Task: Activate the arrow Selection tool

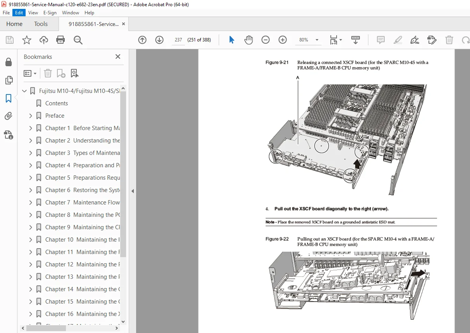Action: click(232, 40)
